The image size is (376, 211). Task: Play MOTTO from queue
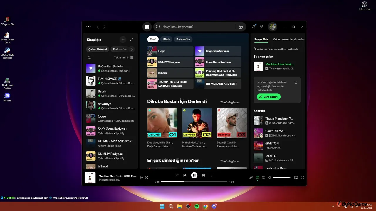click(277, 158)
